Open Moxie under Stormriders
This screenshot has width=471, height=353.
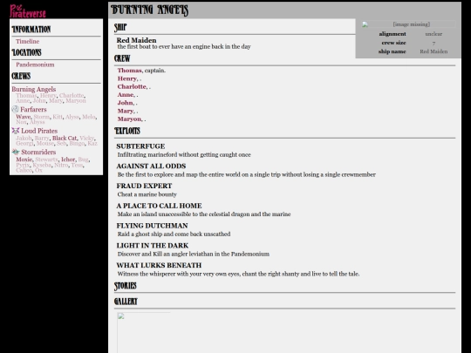(24, 160)
